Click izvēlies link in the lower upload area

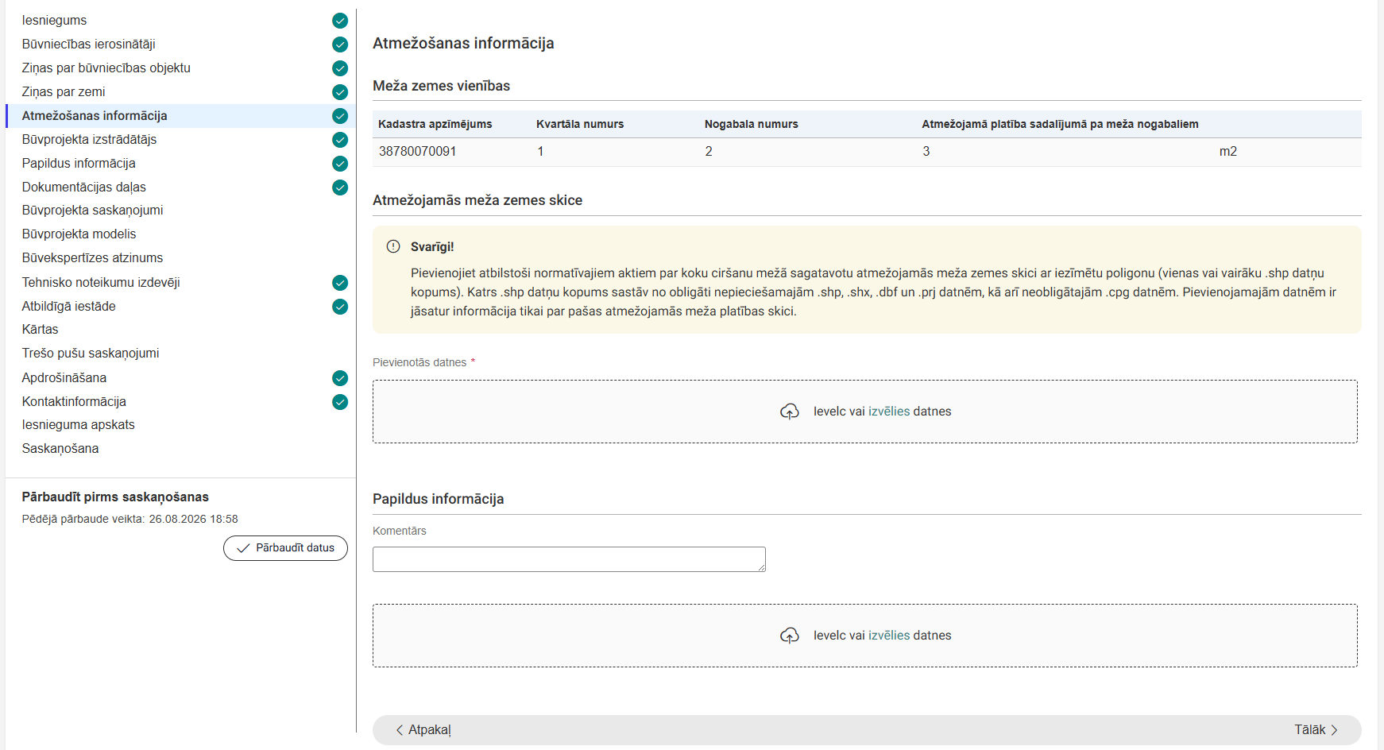(x=889, y=636)
